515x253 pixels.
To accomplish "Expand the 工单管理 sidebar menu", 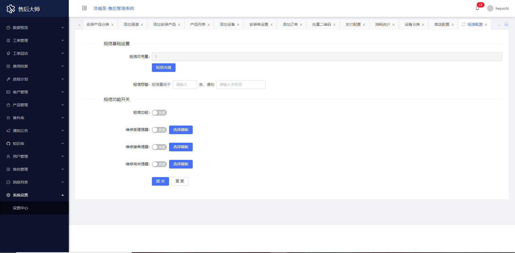I will pyautogui.click(x=34, y=41).
